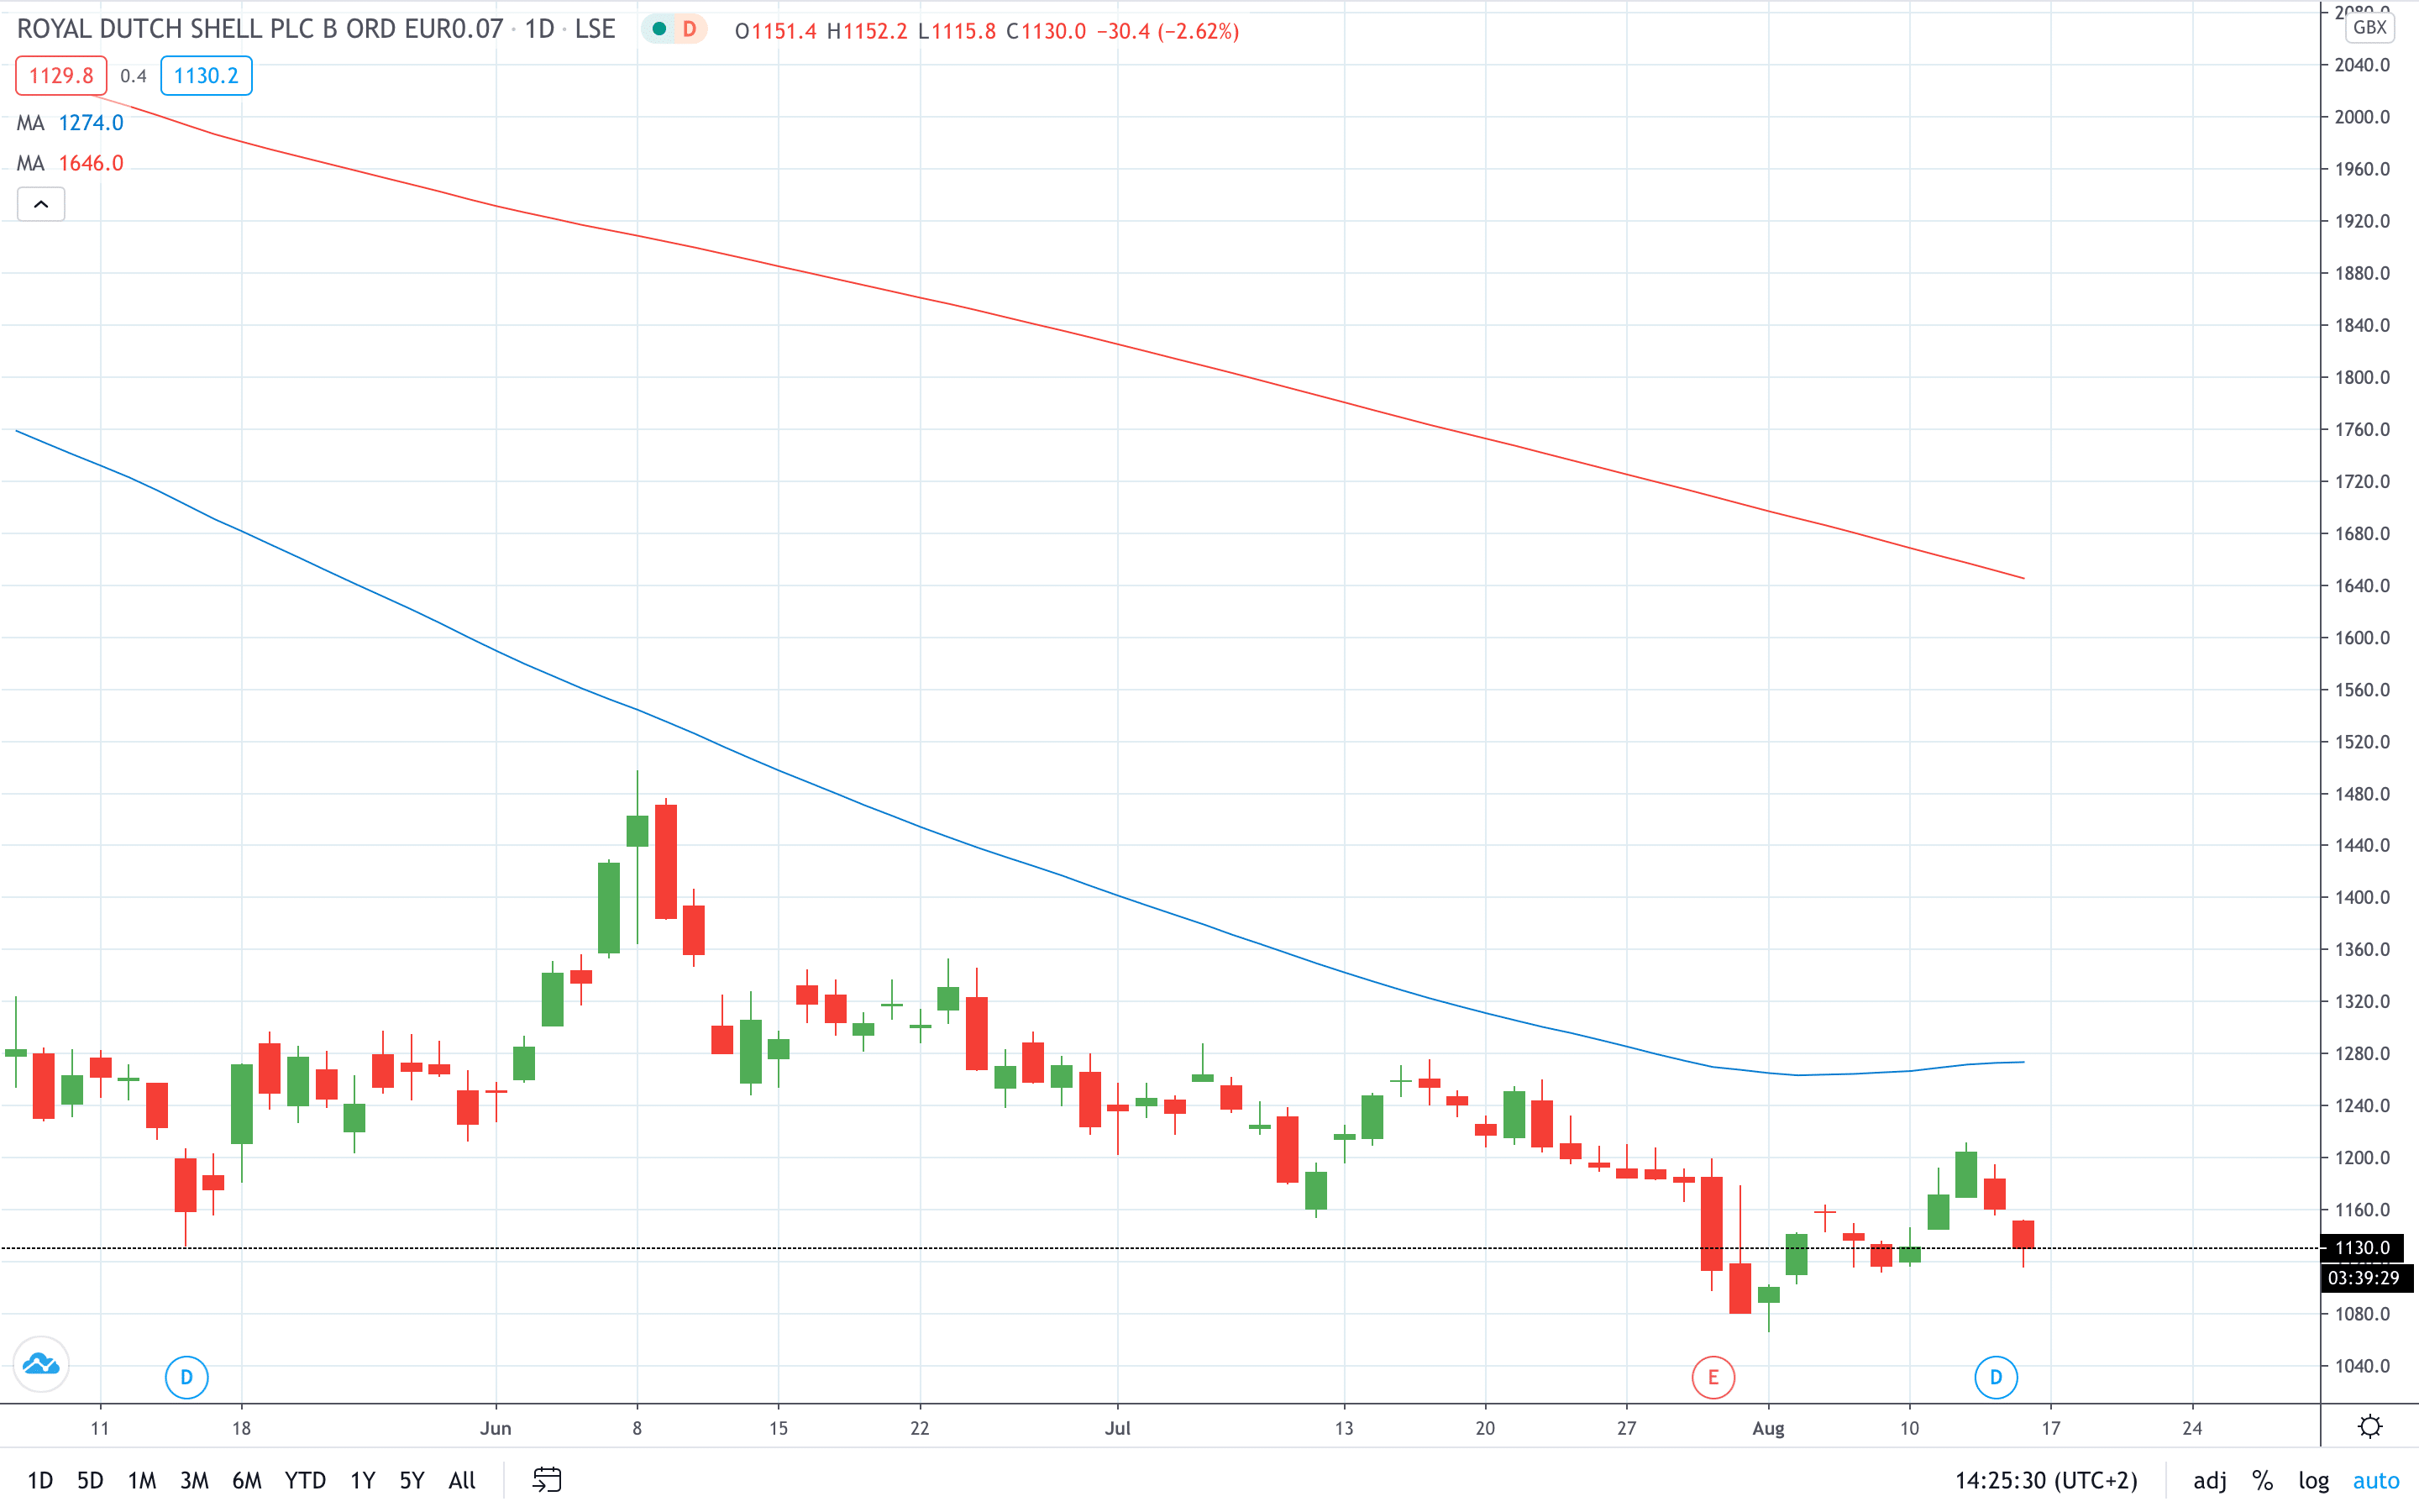This screenshot has width=2419, height=1512.
Task: Click the market status green dot indicator
Action: click(x=659, y=29)
